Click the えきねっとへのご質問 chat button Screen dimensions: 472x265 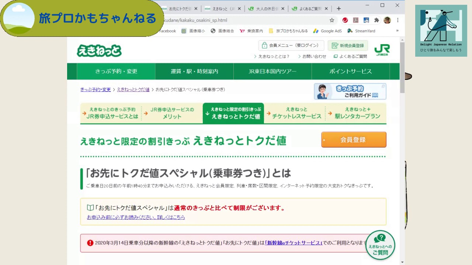380,245
